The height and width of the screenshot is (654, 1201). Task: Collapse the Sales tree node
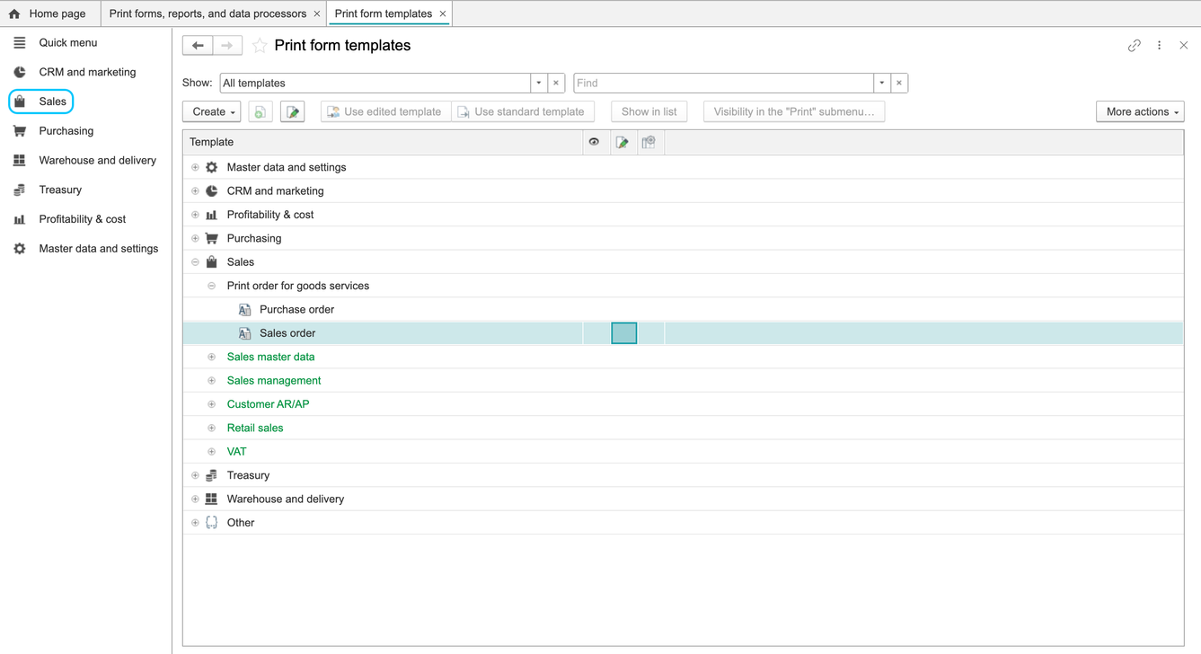tap(195, 262)
